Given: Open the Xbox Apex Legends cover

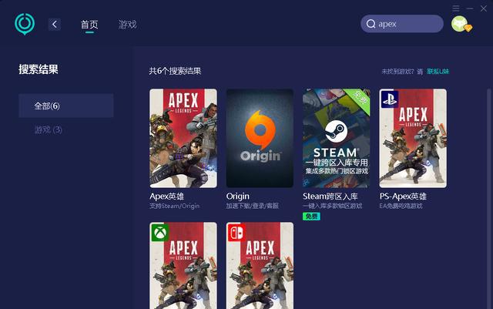Looking at the screenshot, I should coord(183,266).
